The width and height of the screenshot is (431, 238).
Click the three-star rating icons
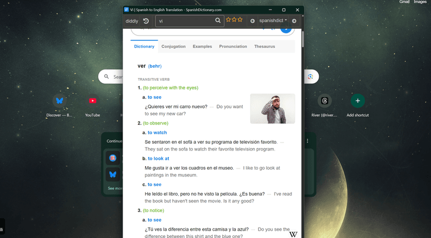[234, 20]
